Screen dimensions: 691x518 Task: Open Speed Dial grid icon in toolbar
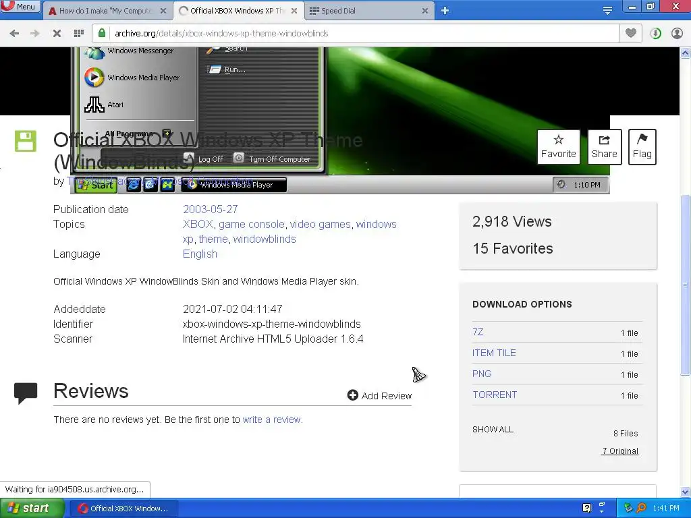tap(78, 34)
